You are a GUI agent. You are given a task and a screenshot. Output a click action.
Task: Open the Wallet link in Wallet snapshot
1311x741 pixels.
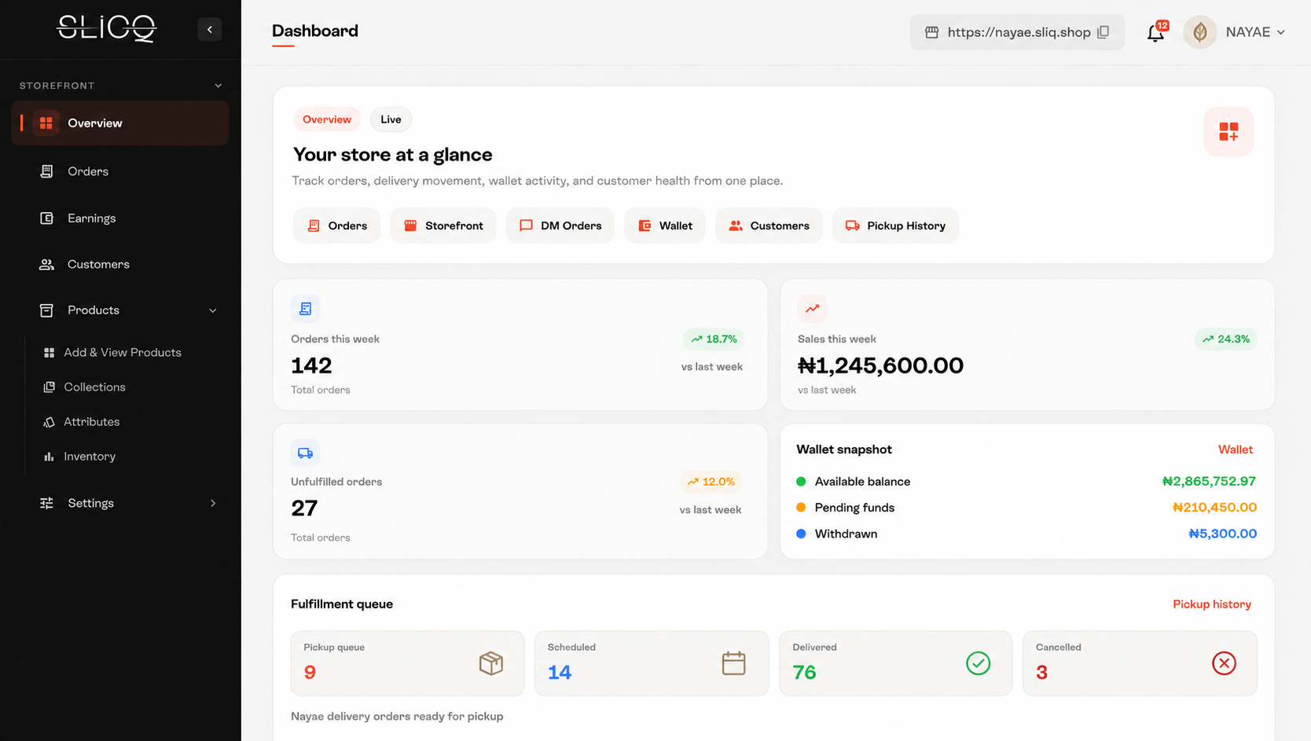tap(1236, 449)
